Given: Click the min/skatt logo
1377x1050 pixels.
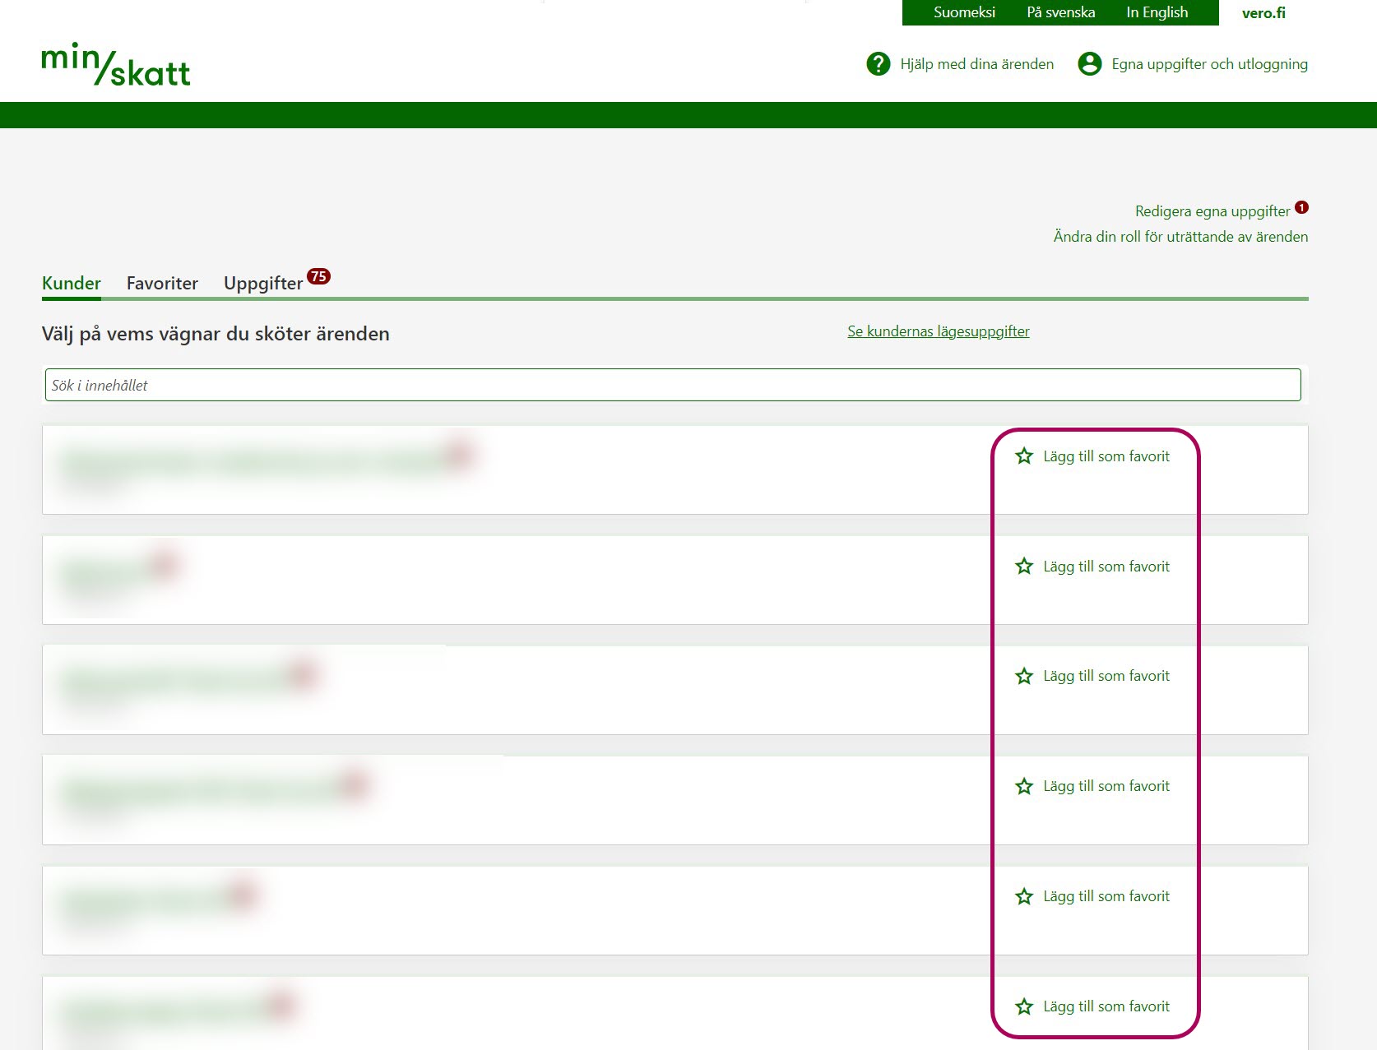Looking at the screenshot, I should pyautogui.click(x=115, y=65).
